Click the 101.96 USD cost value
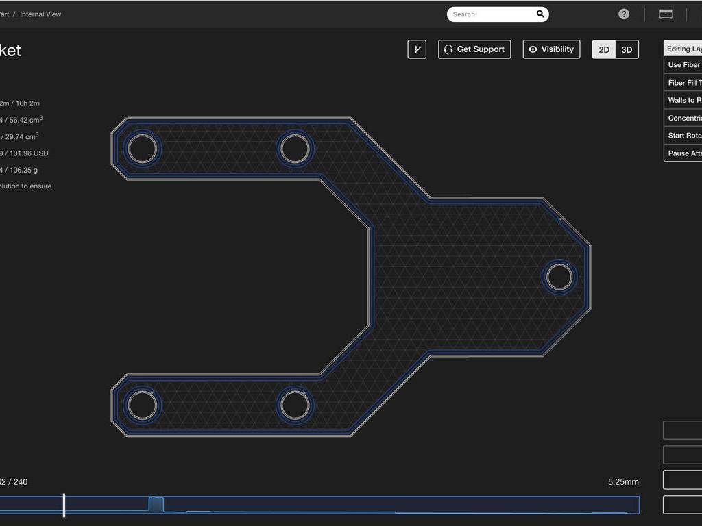This screenshot has width=702, height=526. point(29,153)
